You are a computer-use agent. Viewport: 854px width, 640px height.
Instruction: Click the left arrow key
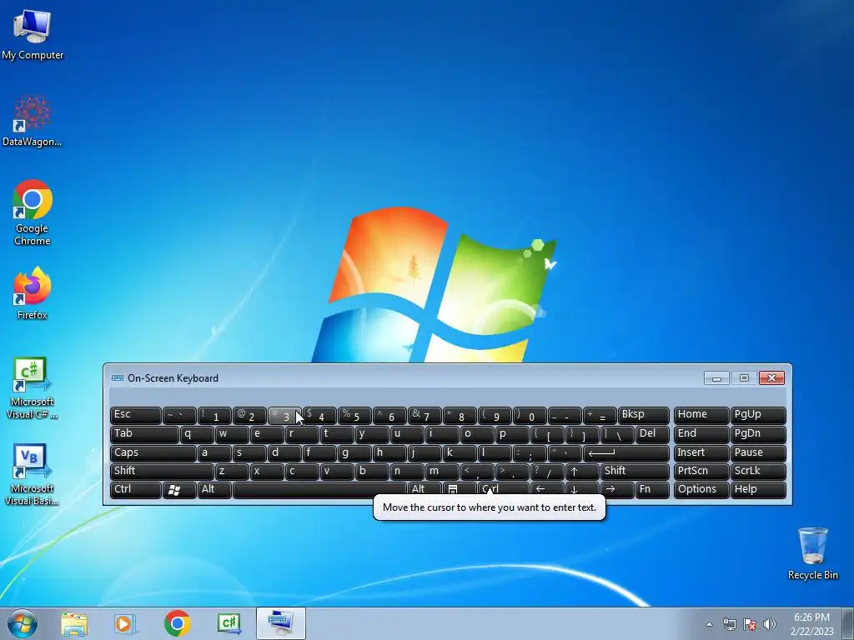coord(547,489)
